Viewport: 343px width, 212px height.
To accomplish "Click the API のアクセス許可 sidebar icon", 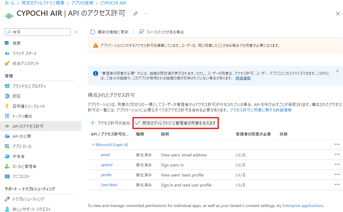I will [7, 126].
